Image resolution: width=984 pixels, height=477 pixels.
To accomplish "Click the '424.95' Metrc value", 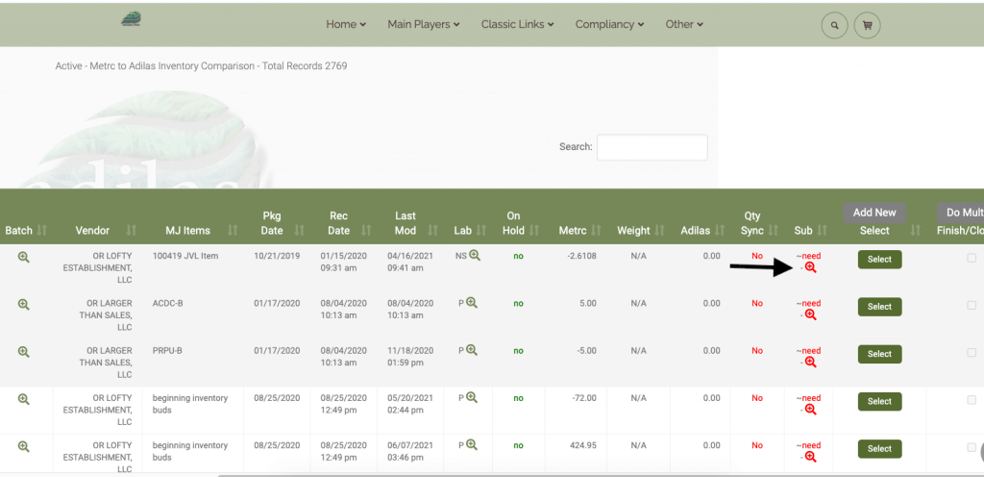I will point(583,445).
